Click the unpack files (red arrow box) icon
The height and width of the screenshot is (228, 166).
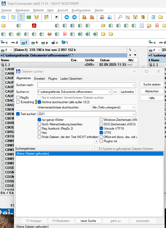point(92,17)
